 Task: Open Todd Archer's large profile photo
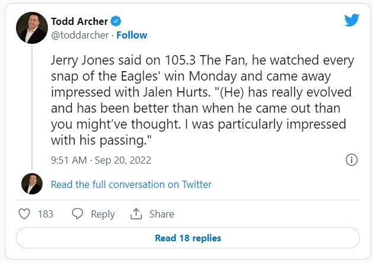click(31, 28)
